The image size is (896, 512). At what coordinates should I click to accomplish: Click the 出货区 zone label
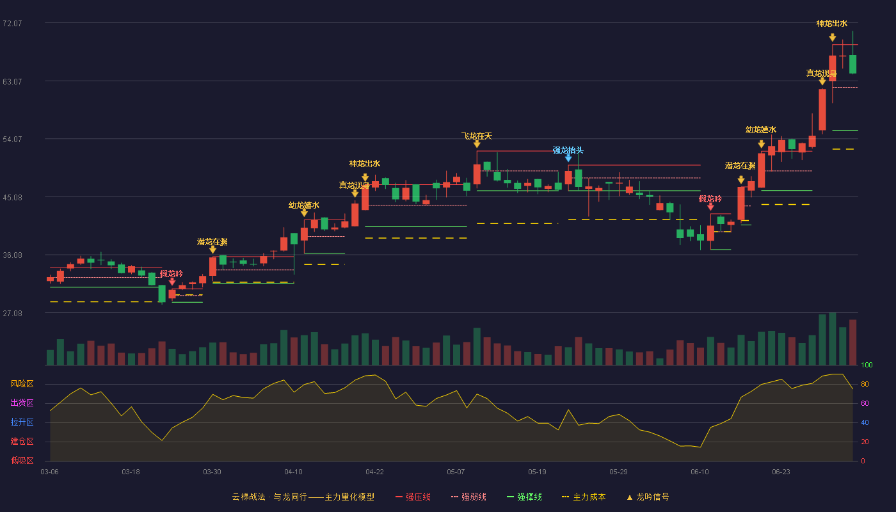(x=22, y=403)
